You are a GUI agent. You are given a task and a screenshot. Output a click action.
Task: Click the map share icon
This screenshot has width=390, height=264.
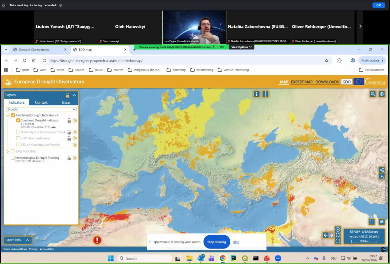coord(382,170)
